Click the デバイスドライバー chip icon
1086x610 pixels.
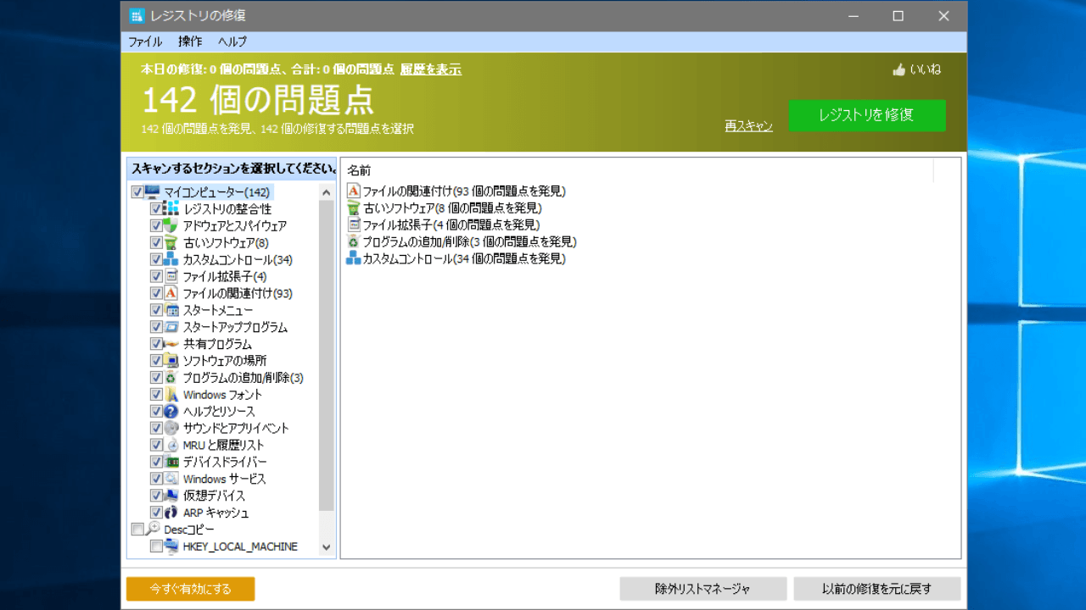(171, 462)
